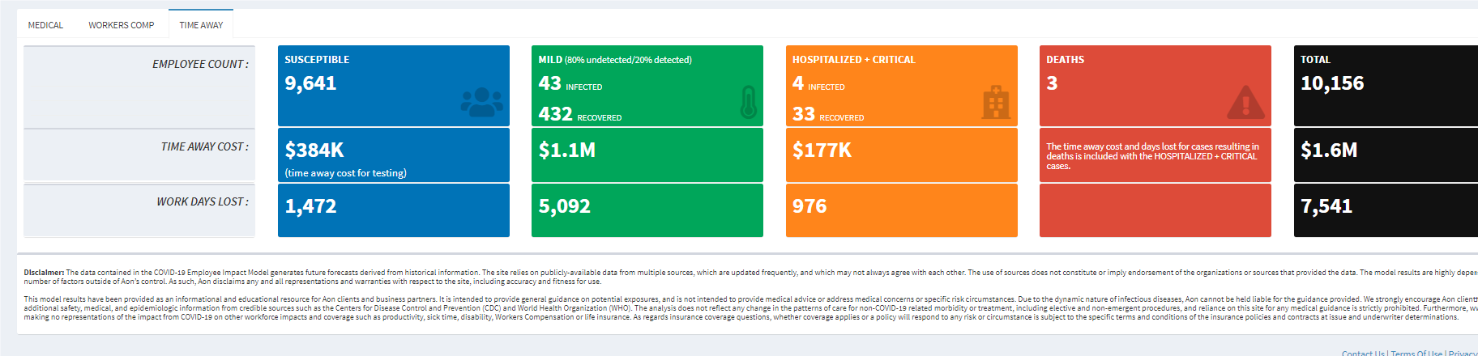
Task: Click the $177K hospitalized cost tile
Action: [901, 155]
